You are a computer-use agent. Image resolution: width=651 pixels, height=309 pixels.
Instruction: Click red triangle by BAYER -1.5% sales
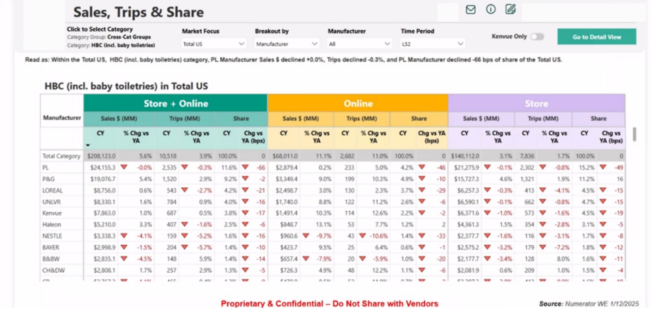[124, 247]
